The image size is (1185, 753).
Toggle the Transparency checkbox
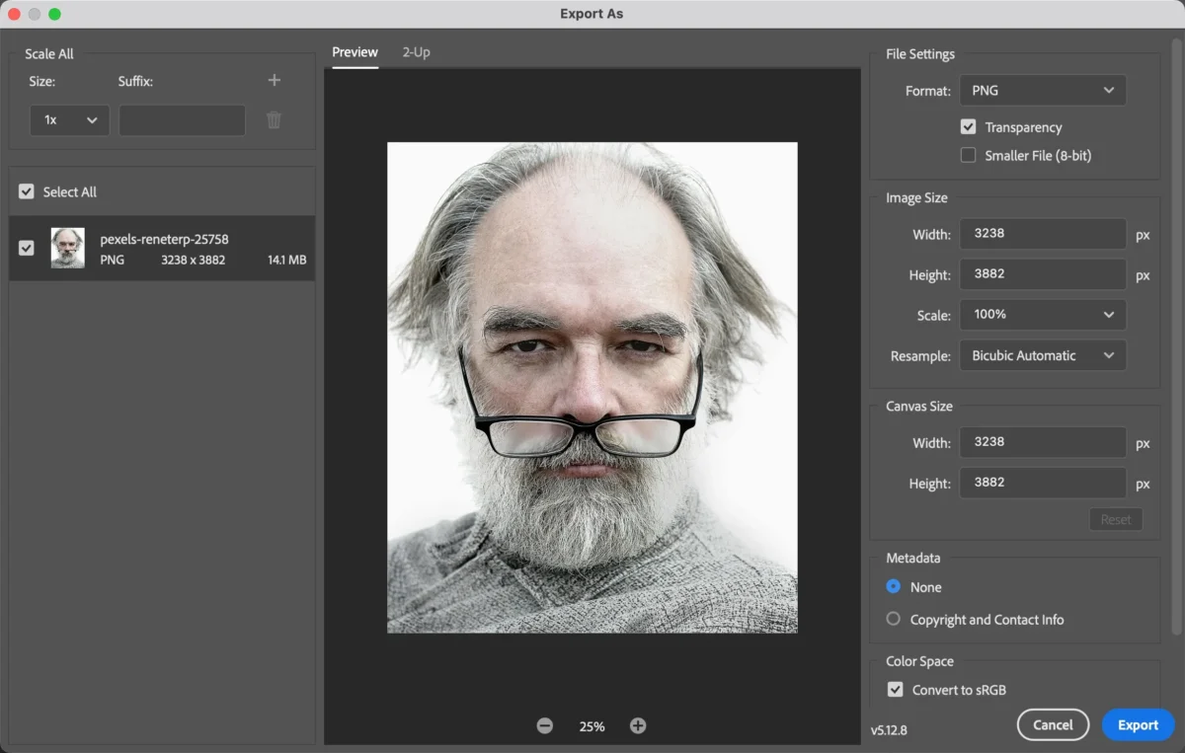click(969, 127)
